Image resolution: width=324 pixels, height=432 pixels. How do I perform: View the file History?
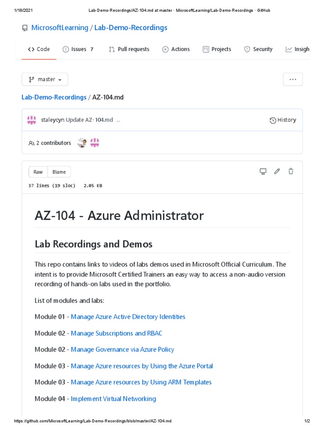point(283,120)
